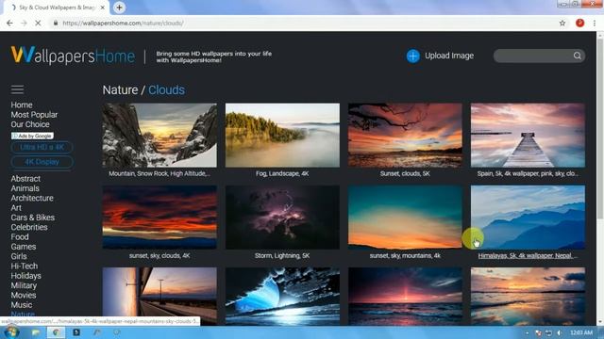
Task: Click the browser back arrow
Action: 9,23
